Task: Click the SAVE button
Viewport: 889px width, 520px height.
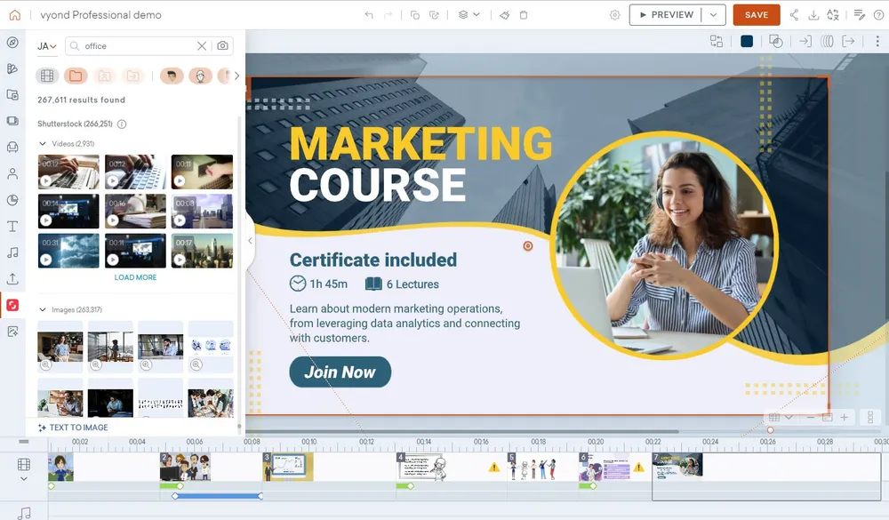Action: 757,15
